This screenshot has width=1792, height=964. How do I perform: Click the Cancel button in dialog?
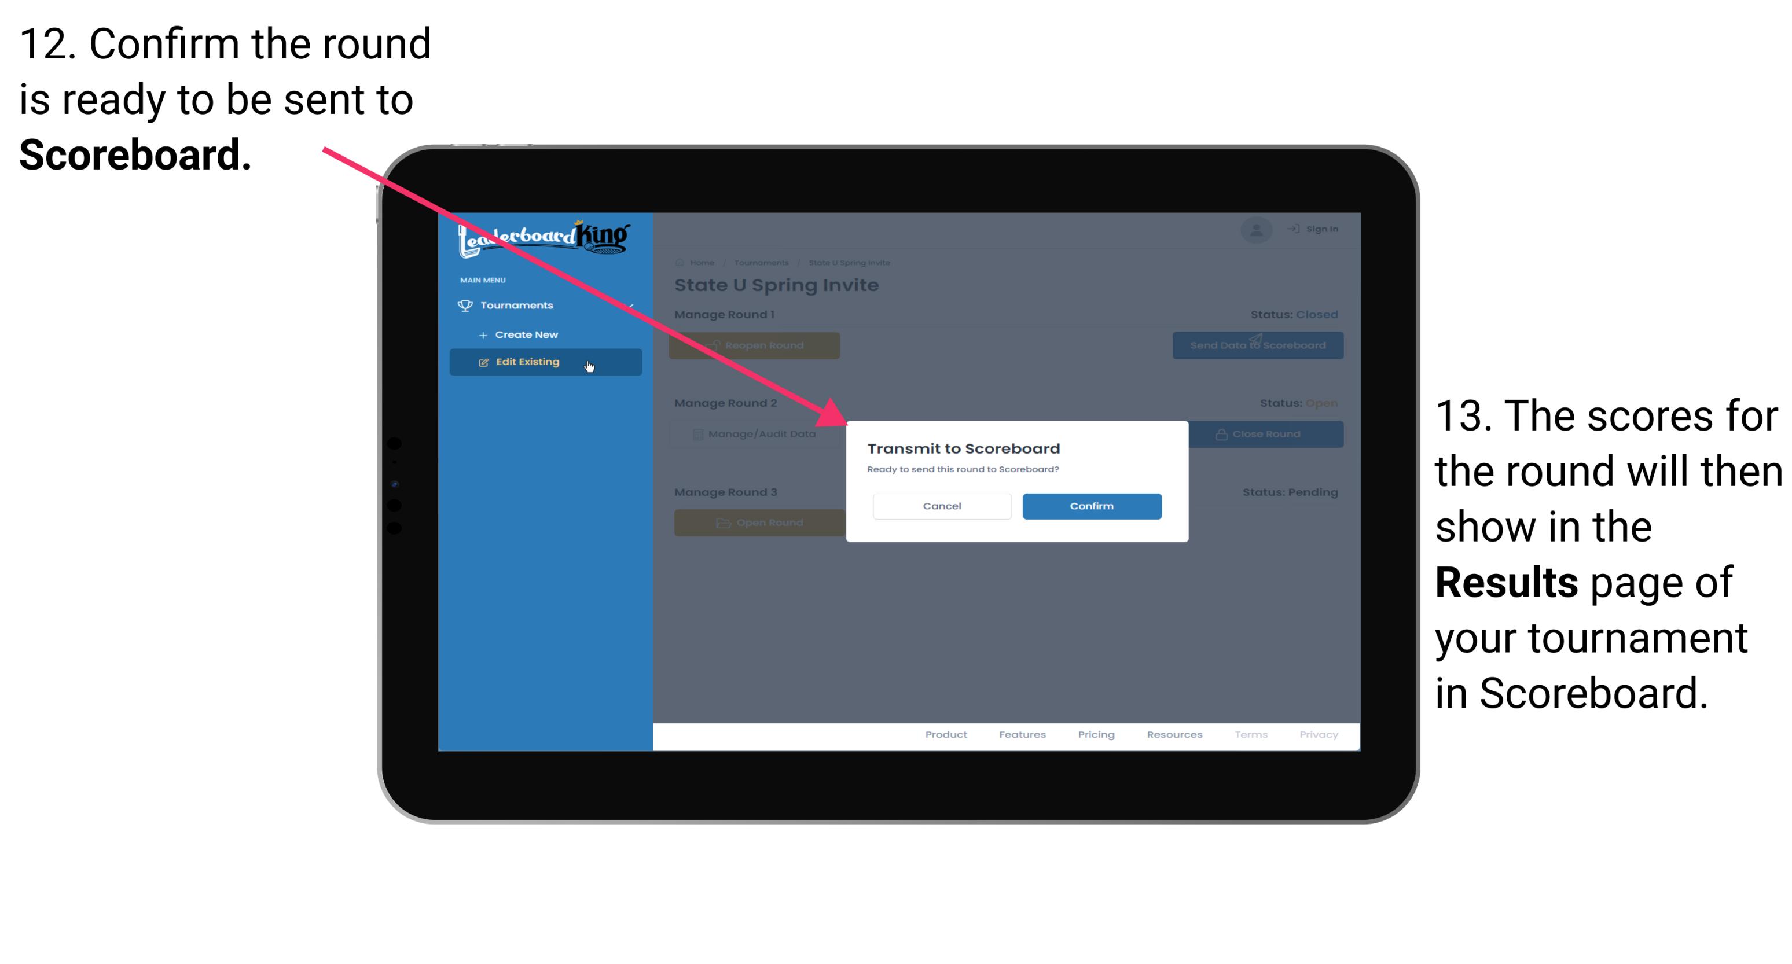tap(941, 505)
